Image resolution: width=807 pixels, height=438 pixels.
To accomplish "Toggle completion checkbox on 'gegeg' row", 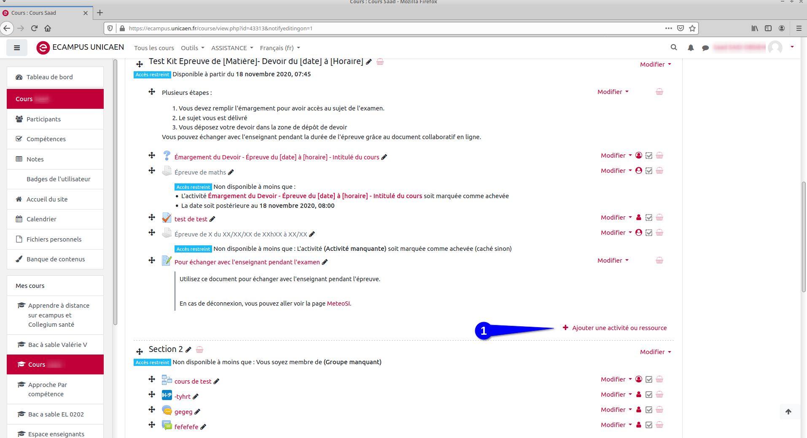I will (x=649, y=410).
